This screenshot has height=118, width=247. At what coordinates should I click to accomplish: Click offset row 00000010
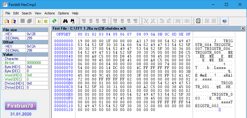click(x=64, y=45)
